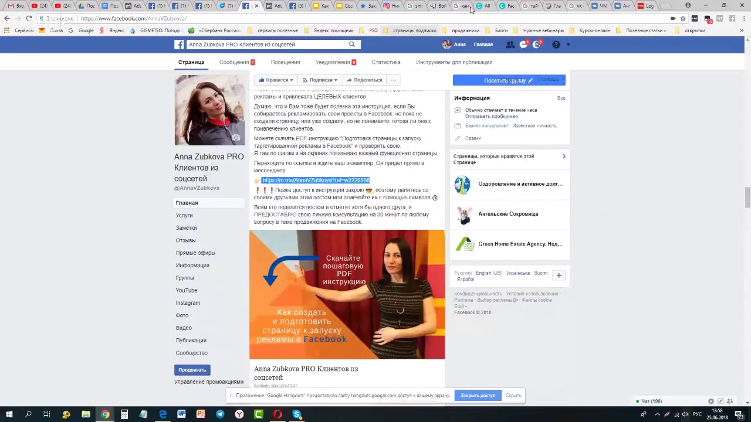
Task: Click the browser reload icon
Action: coord(29,19)
